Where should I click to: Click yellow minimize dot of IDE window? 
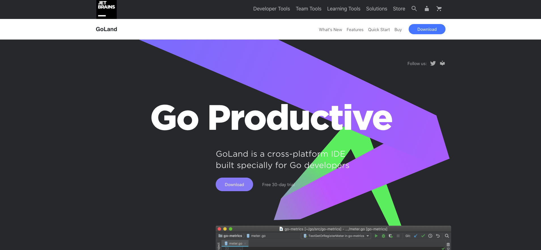[x=225, y=229]
